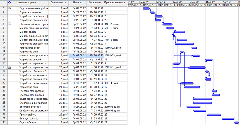Click the 'Длительность' column header
The width and height of the screenshot is (240, 125).
point(58,2)
